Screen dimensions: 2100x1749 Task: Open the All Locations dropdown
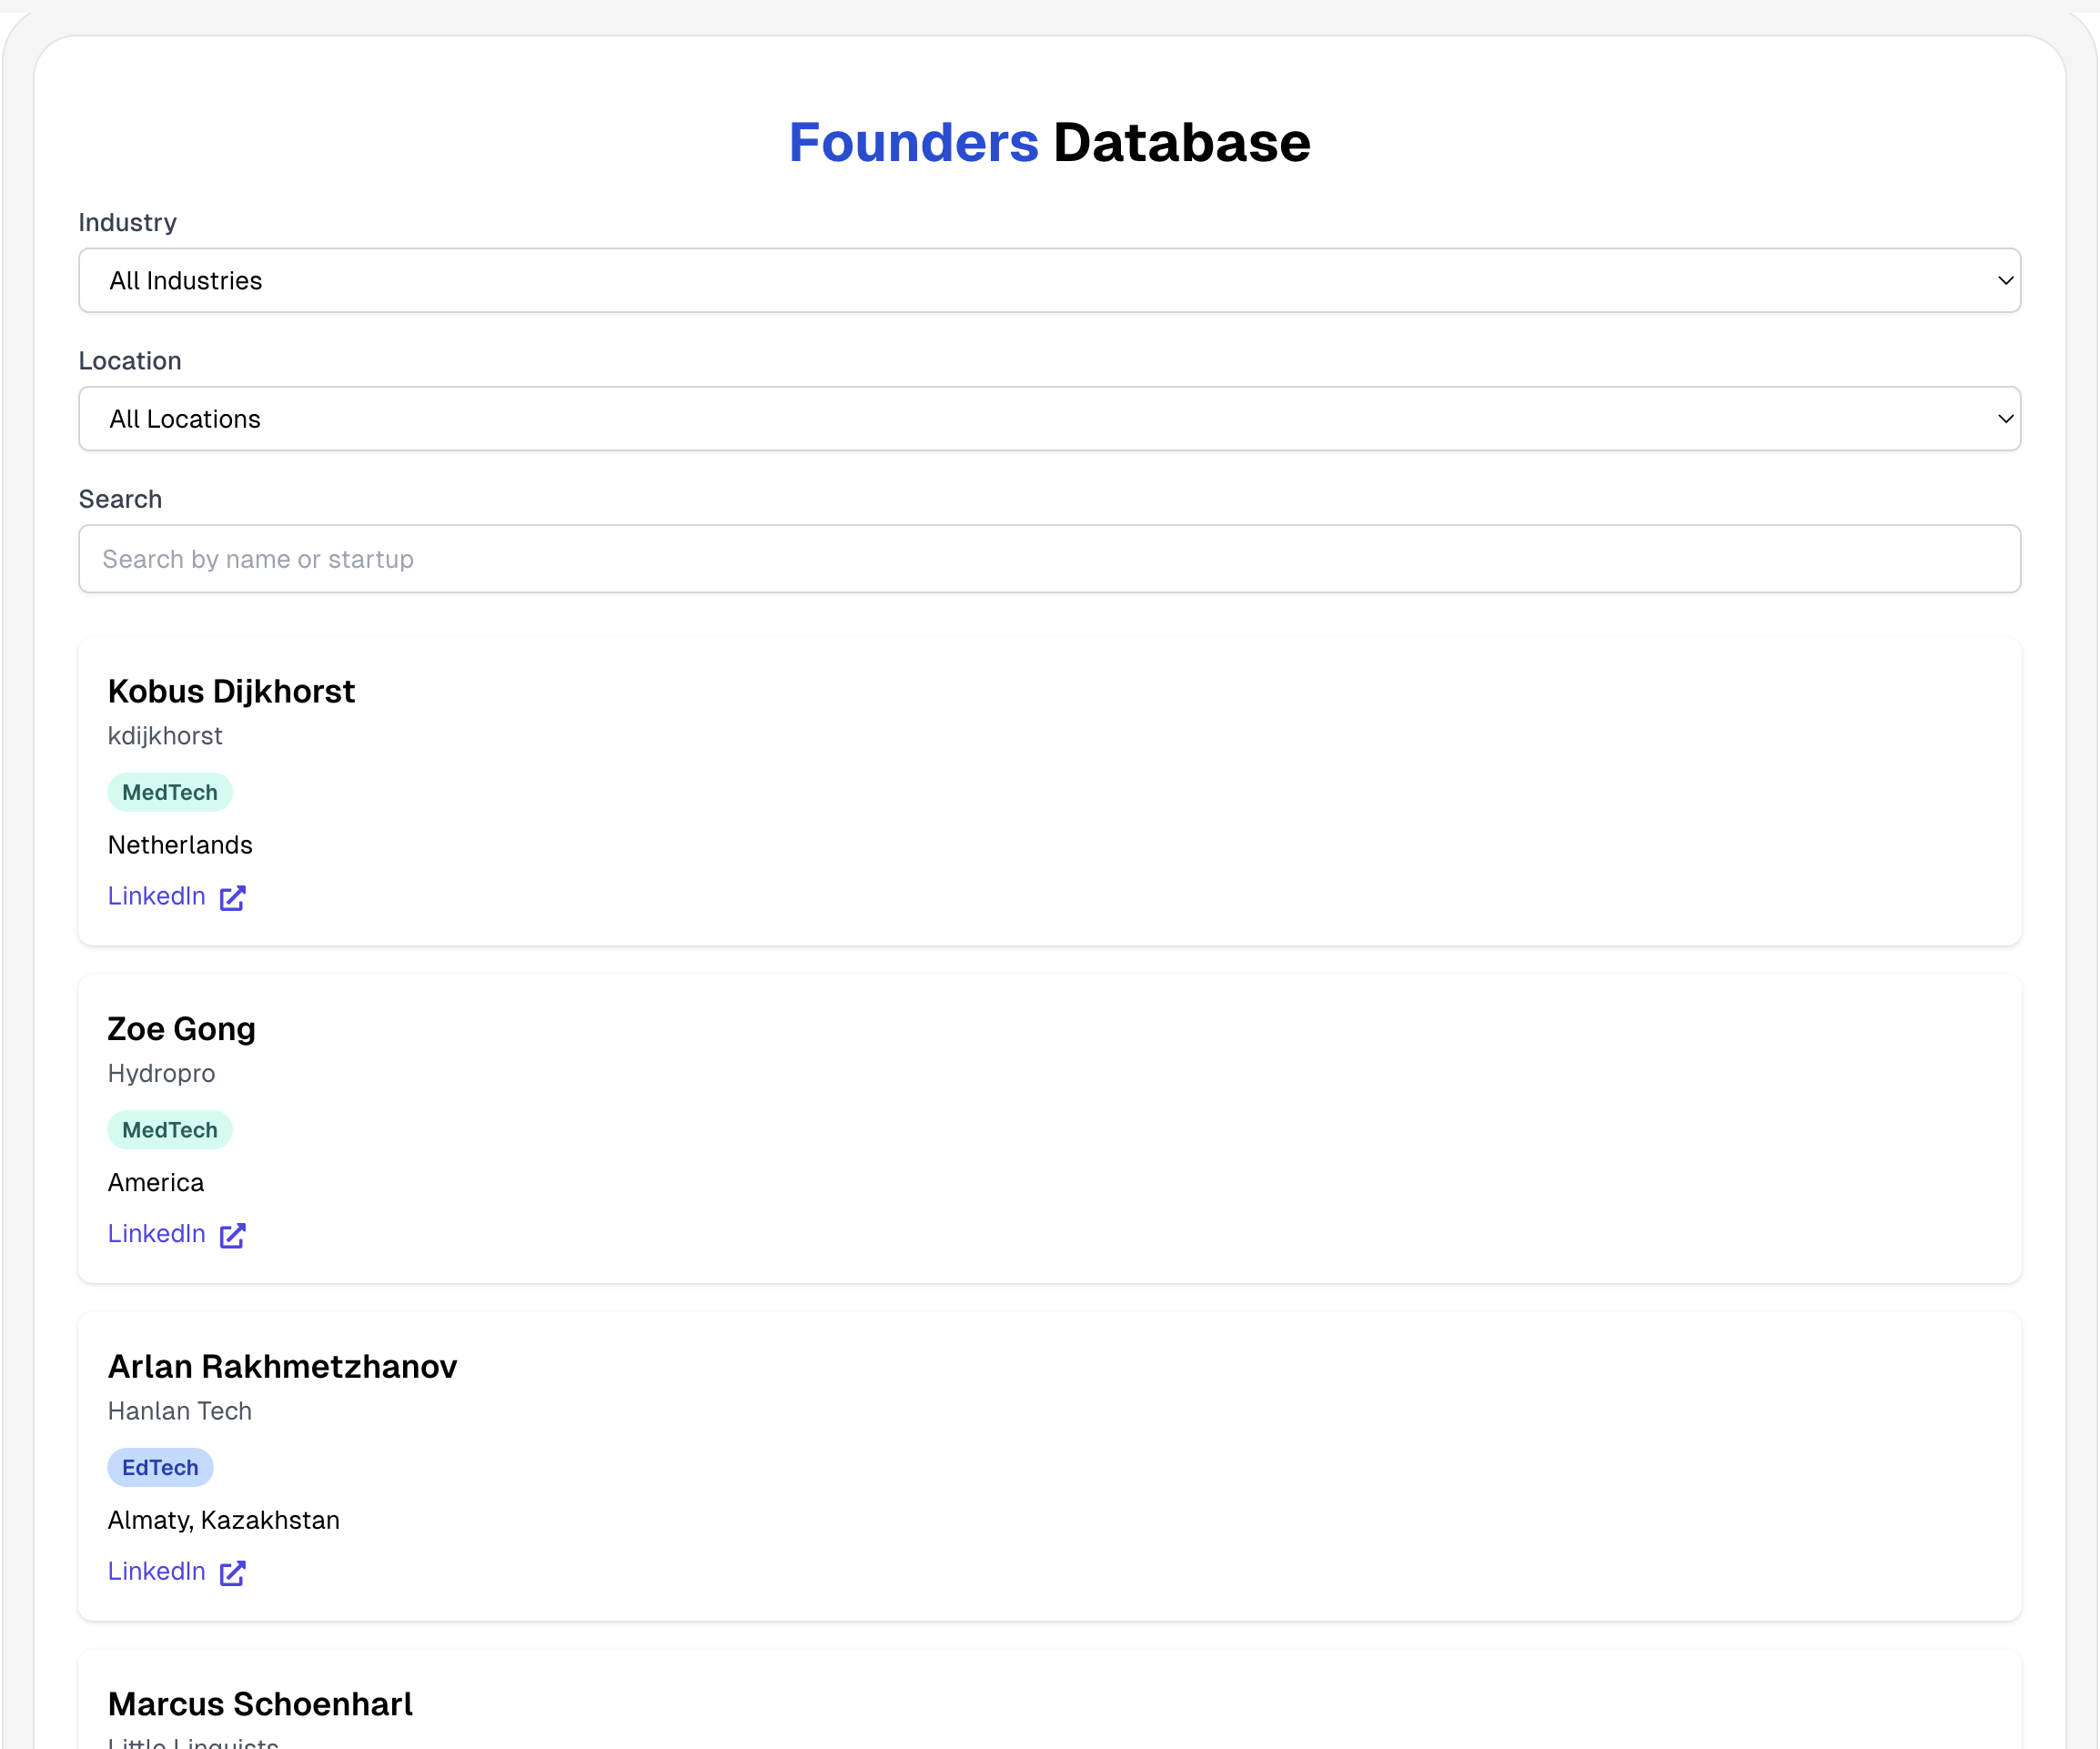click(1048, 419)
